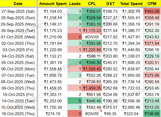
Task: Click the Date column header
Action: click(18, 4)
